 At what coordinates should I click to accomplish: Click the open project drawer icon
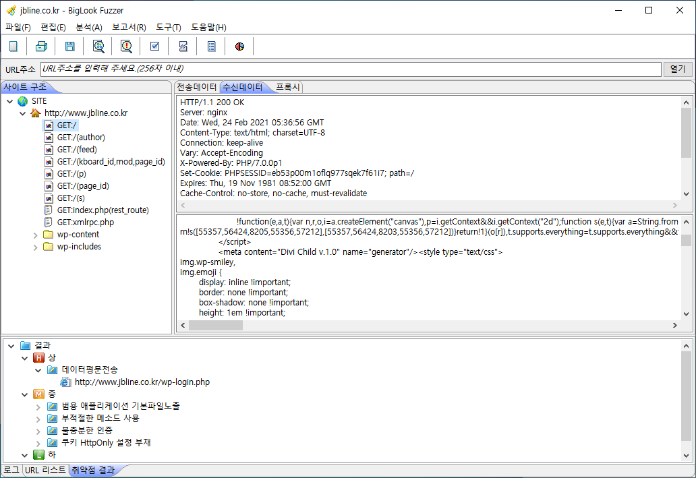point(42,47)
